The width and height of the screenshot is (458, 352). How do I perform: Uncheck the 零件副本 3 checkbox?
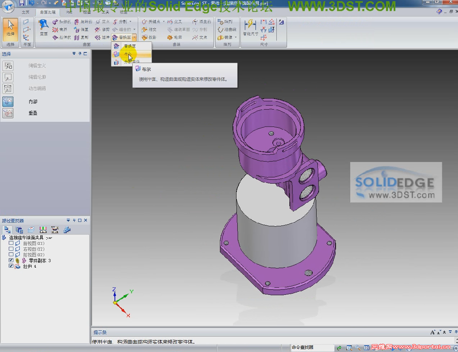[11, 260]
